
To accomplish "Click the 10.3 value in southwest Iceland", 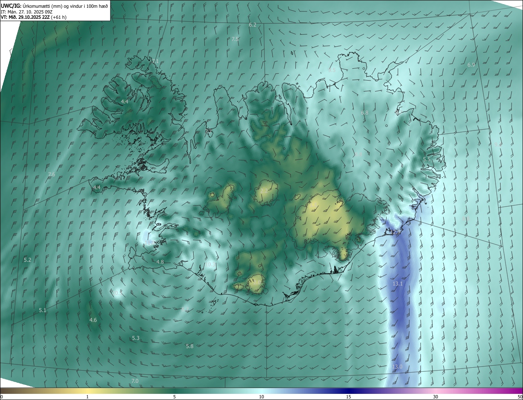I will 210,265.
